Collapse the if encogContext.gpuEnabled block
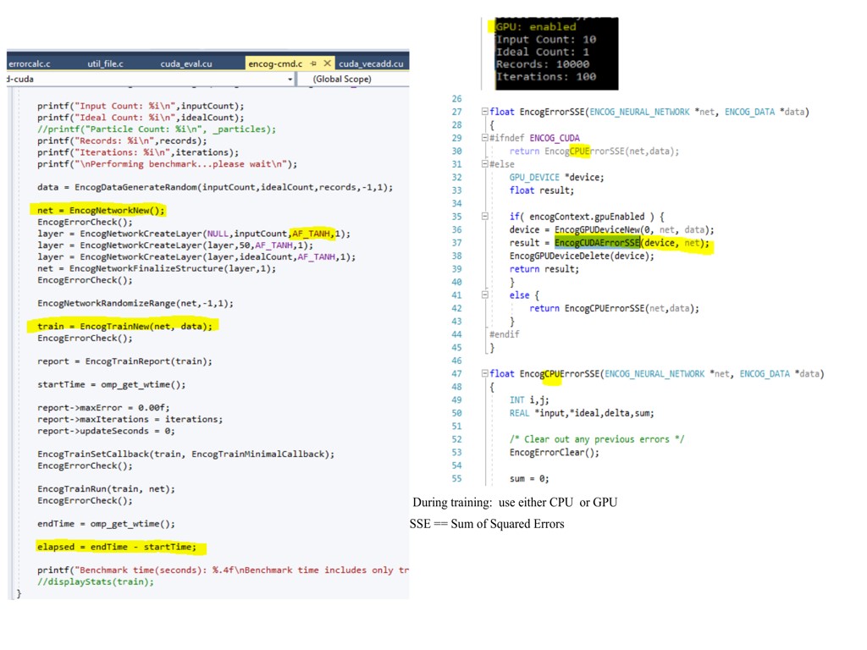 [484, 217]
